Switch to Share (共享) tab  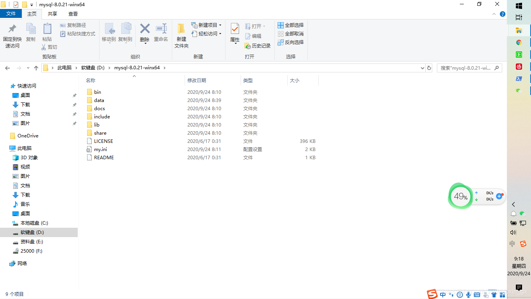pos(52,14)
